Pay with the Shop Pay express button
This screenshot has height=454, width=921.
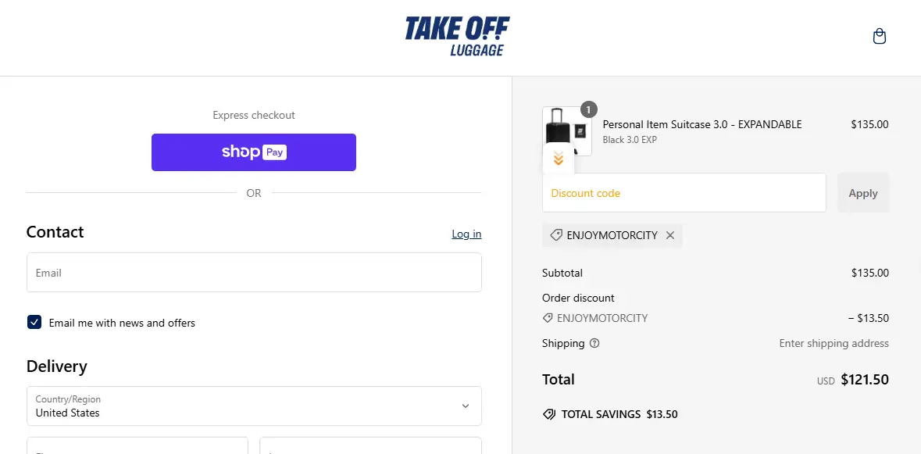254,152
